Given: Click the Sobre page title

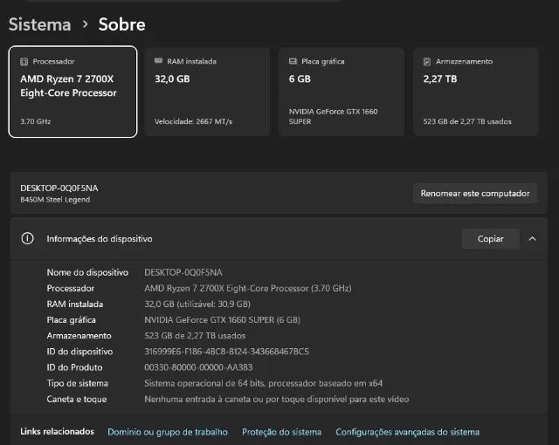Looking at the screenshot, I should [x=122, y=24].
